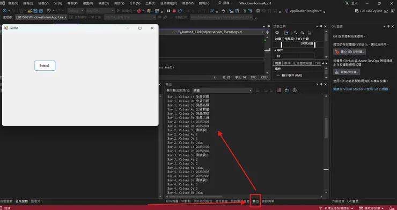
Task: Click the editor split plus icon
Action: tap(267, 32)
